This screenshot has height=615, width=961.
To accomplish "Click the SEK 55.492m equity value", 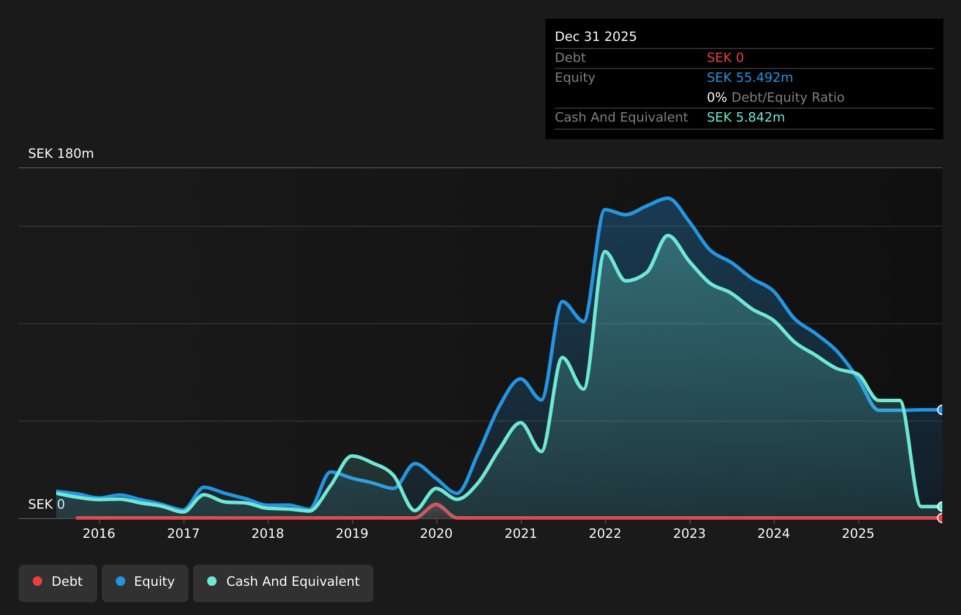I will (x=750, y=78).
